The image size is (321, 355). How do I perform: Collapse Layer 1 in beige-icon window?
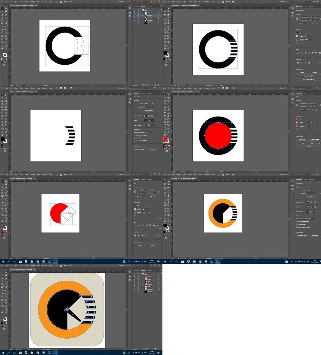coord(140,274)
